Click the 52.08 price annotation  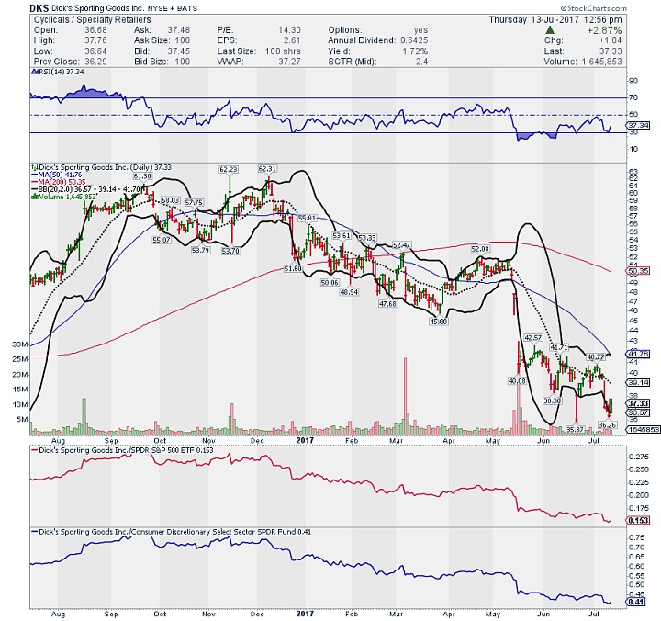[480, 249]
